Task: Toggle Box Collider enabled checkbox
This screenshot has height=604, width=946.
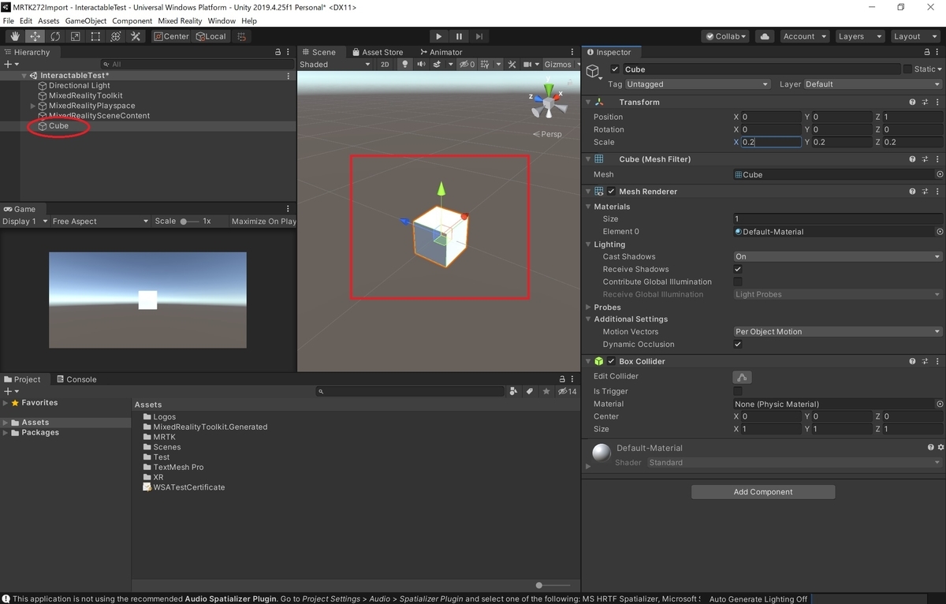Action: (611, 361)
